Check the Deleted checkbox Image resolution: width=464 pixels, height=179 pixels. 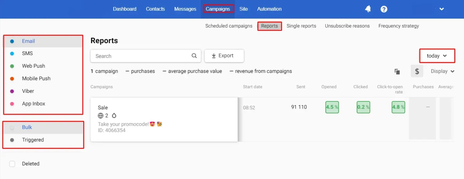[12, 164]
